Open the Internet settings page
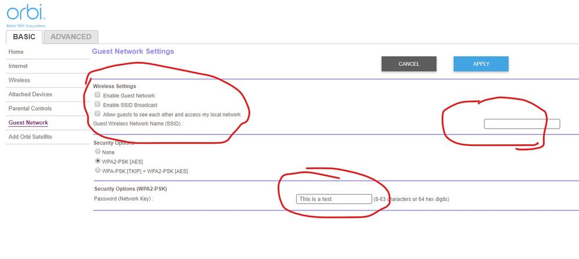 click(x=18, y=66)
